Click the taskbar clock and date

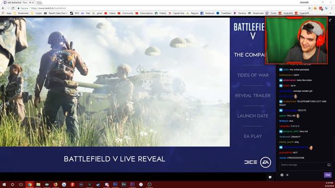pyautogui.click(x=329, y=184)
